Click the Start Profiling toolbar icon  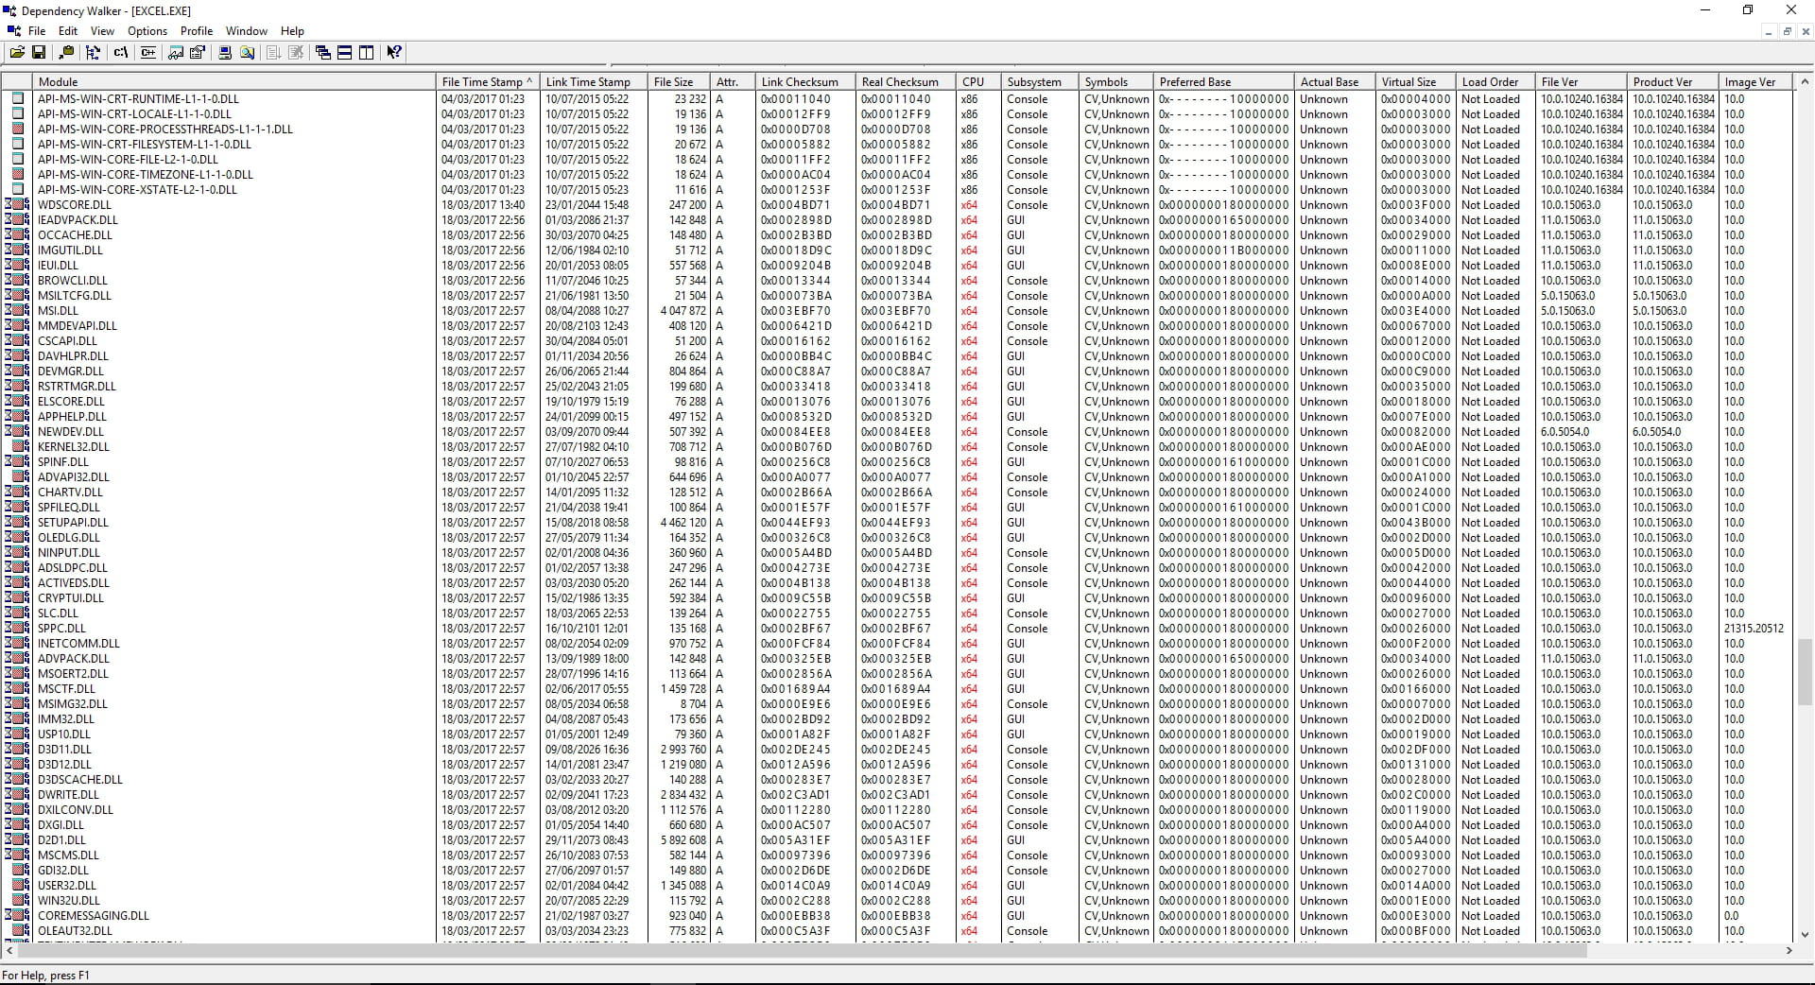[x=274, y=53]
